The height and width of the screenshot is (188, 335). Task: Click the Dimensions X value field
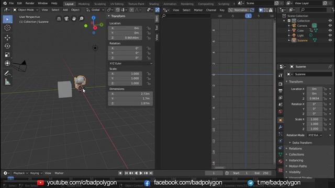click(130, 94)
